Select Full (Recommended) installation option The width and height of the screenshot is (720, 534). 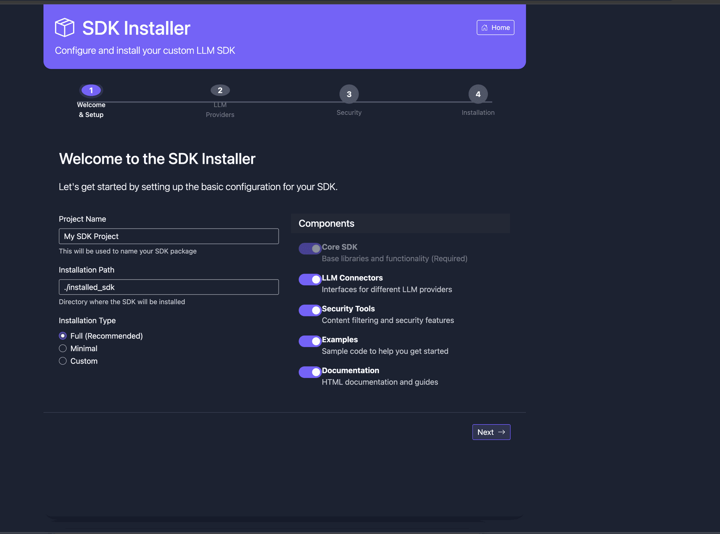pyautogui.click(x=63, y=336)
